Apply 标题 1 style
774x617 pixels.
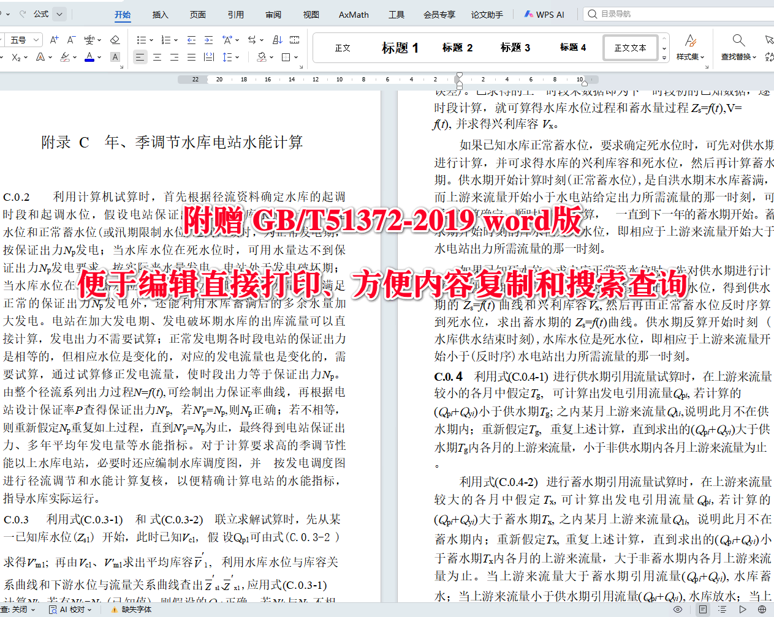point(400,48)
